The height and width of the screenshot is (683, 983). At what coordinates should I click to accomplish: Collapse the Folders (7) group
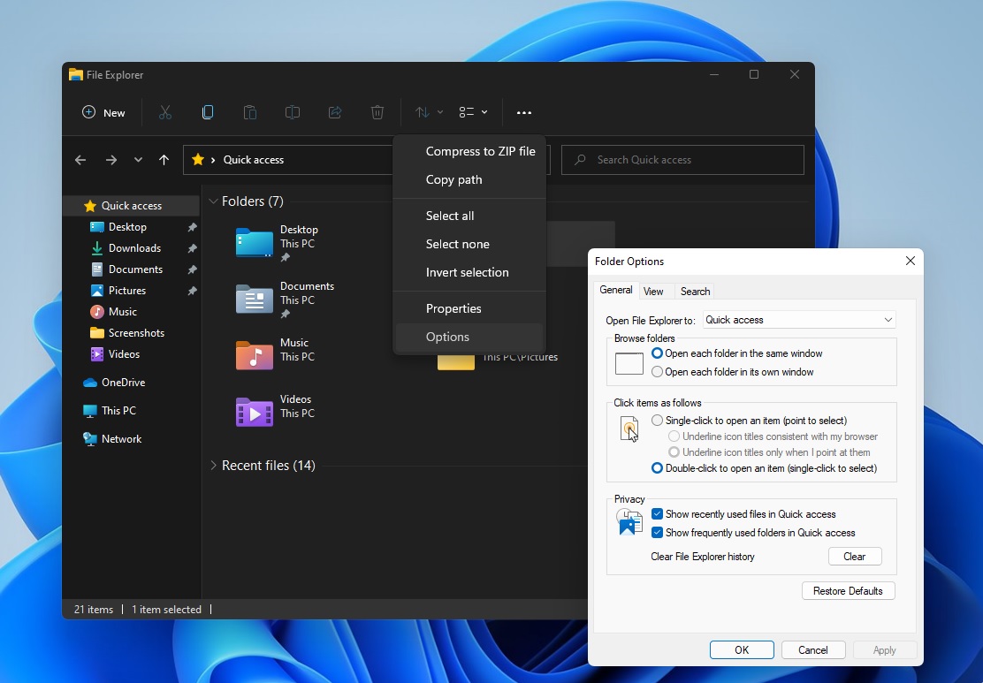[x=213, y=201]
